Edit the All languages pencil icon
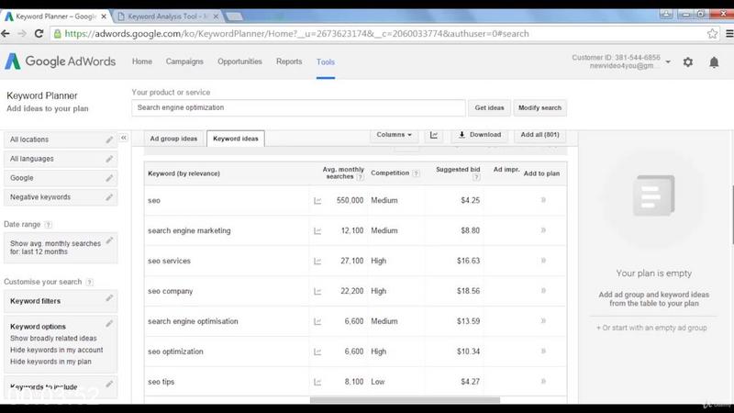 [x=109, y=159]
